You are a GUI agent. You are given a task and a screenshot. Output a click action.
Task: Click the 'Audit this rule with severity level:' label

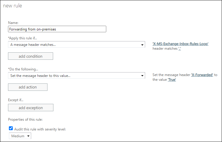tap(40, 129)
